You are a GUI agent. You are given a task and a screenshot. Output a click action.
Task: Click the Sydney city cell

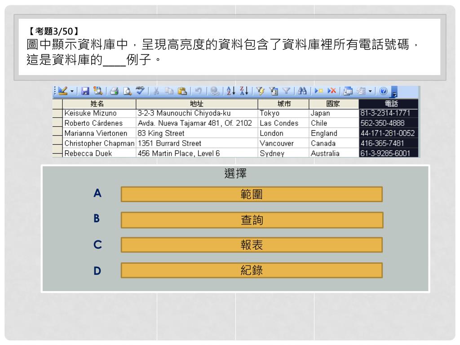(x=283, y=154)
